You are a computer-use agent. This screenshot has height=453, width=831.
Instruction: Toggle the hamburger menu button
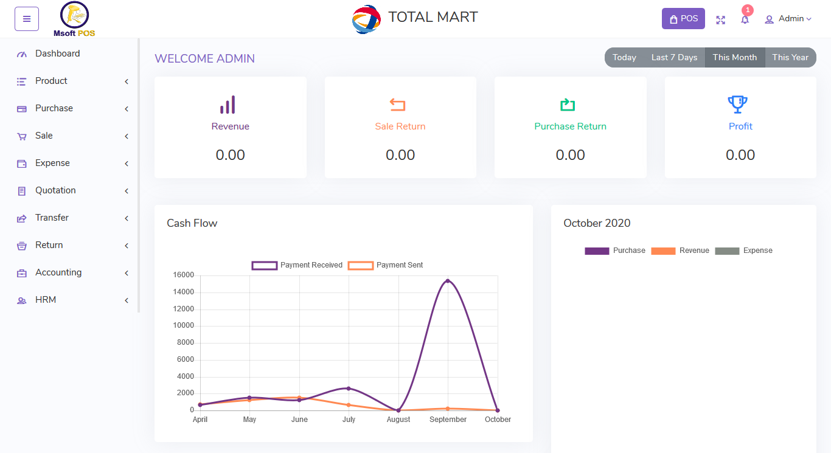pyautogui.click(x=27, y=19)
